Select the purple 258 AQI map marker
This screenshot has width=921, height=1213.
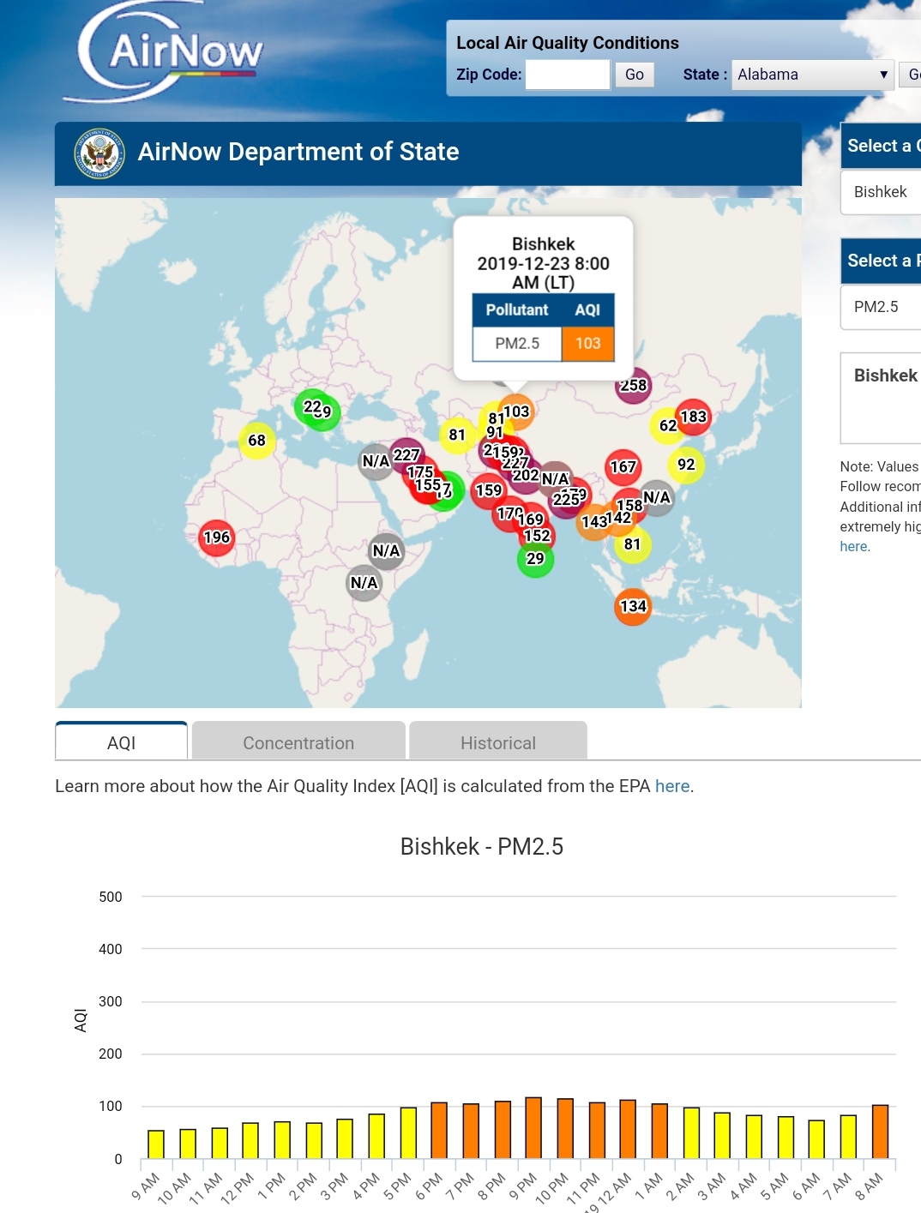(634, 386)
